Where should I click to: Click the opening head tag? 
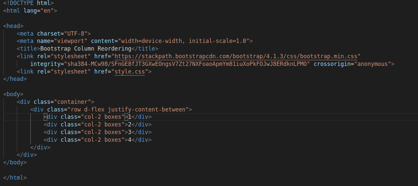pos(13,26)
